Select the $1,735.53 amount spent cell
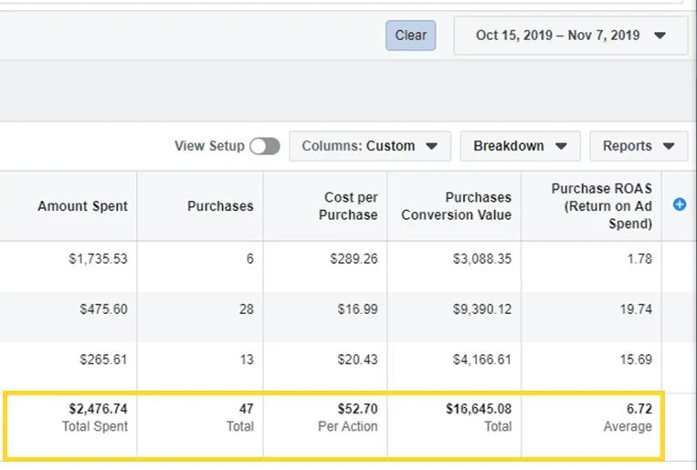 (x=98, y=258)
